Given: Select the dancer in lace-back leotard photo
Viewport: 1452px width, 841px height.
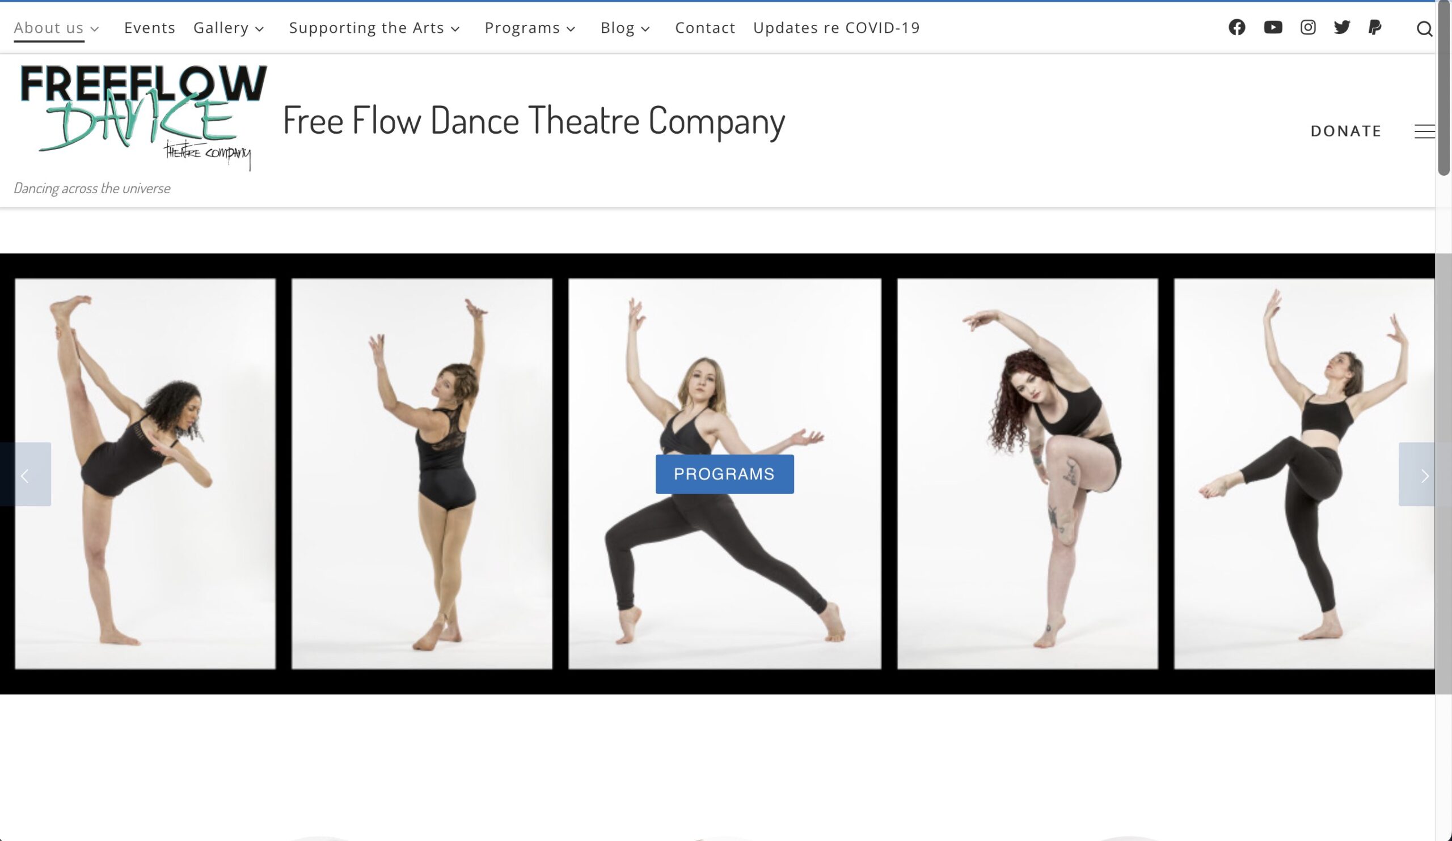Looking at the screenshot, I should (x=422, y=474).
